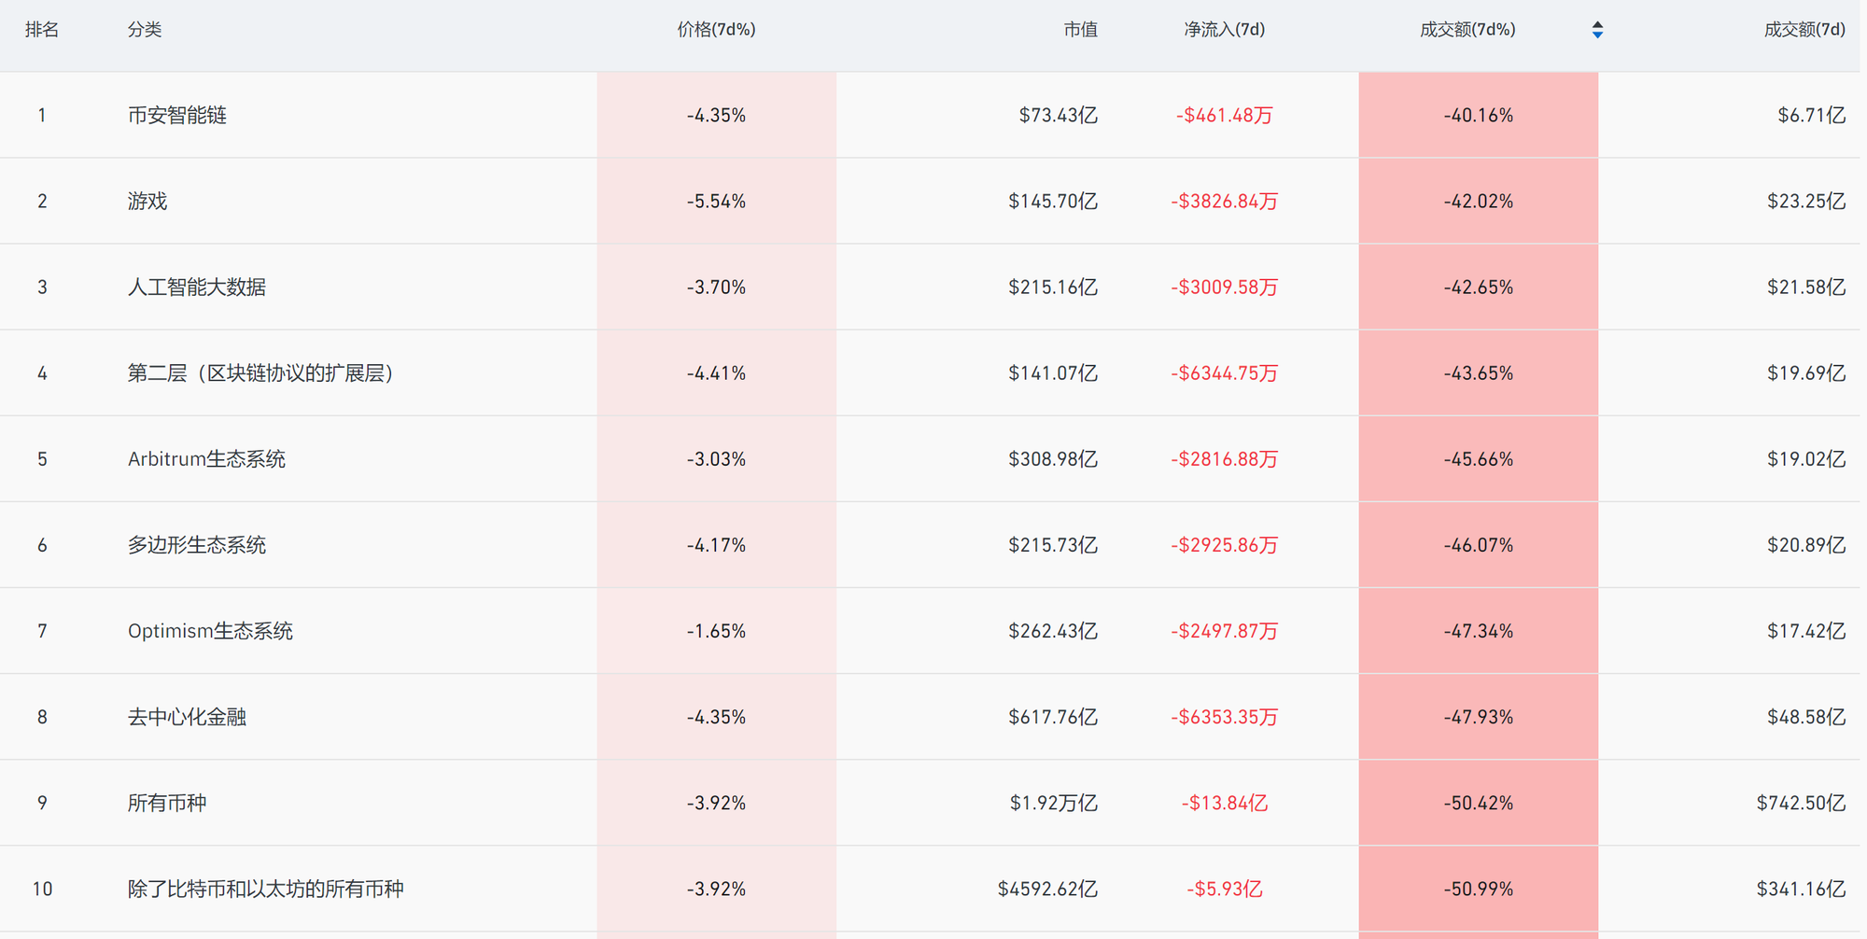Screen dimensions: 1867x939
Task: Select volume change -50.42% cell
Action: point(1479,803)
